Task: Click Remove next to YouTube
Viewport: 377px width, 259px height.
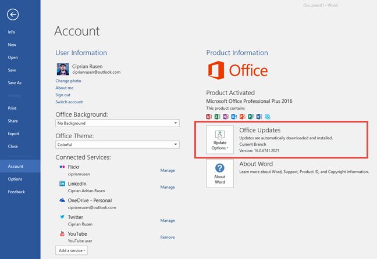Action: (168, 237)
